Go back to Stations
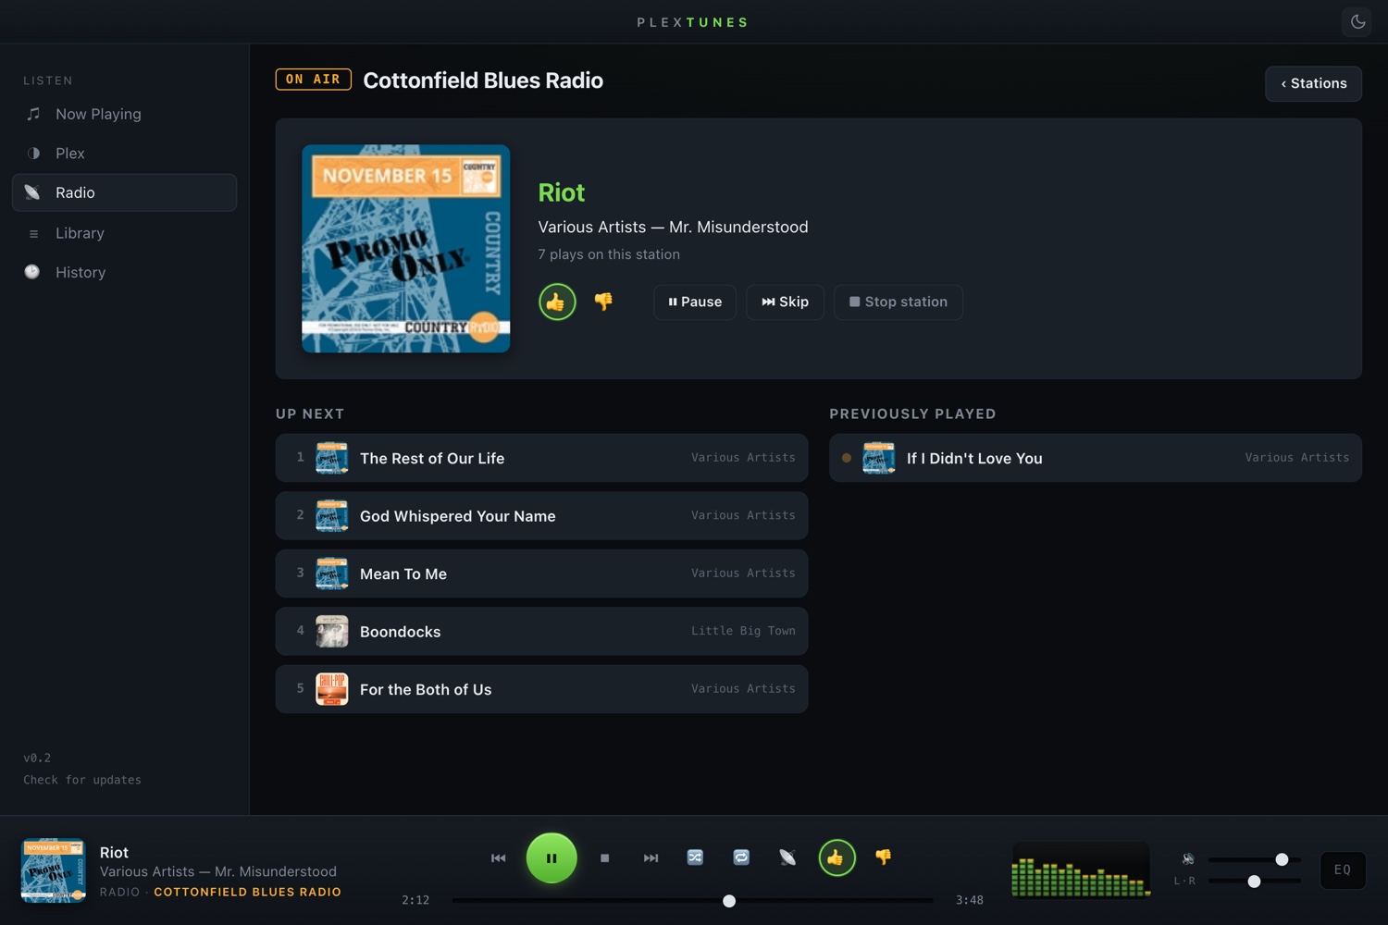The width and height of the screenshot is (1388, 925). (1313, 83)
